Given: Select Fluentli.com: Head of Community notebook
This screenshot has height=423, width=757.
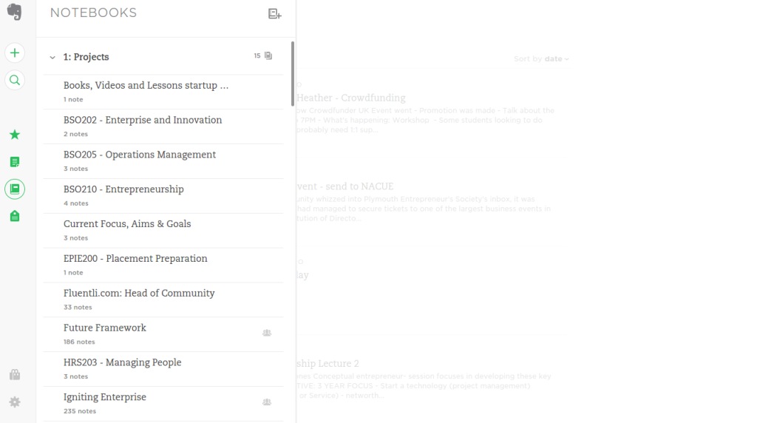Looking at the screenshot, I should (139, 294).
